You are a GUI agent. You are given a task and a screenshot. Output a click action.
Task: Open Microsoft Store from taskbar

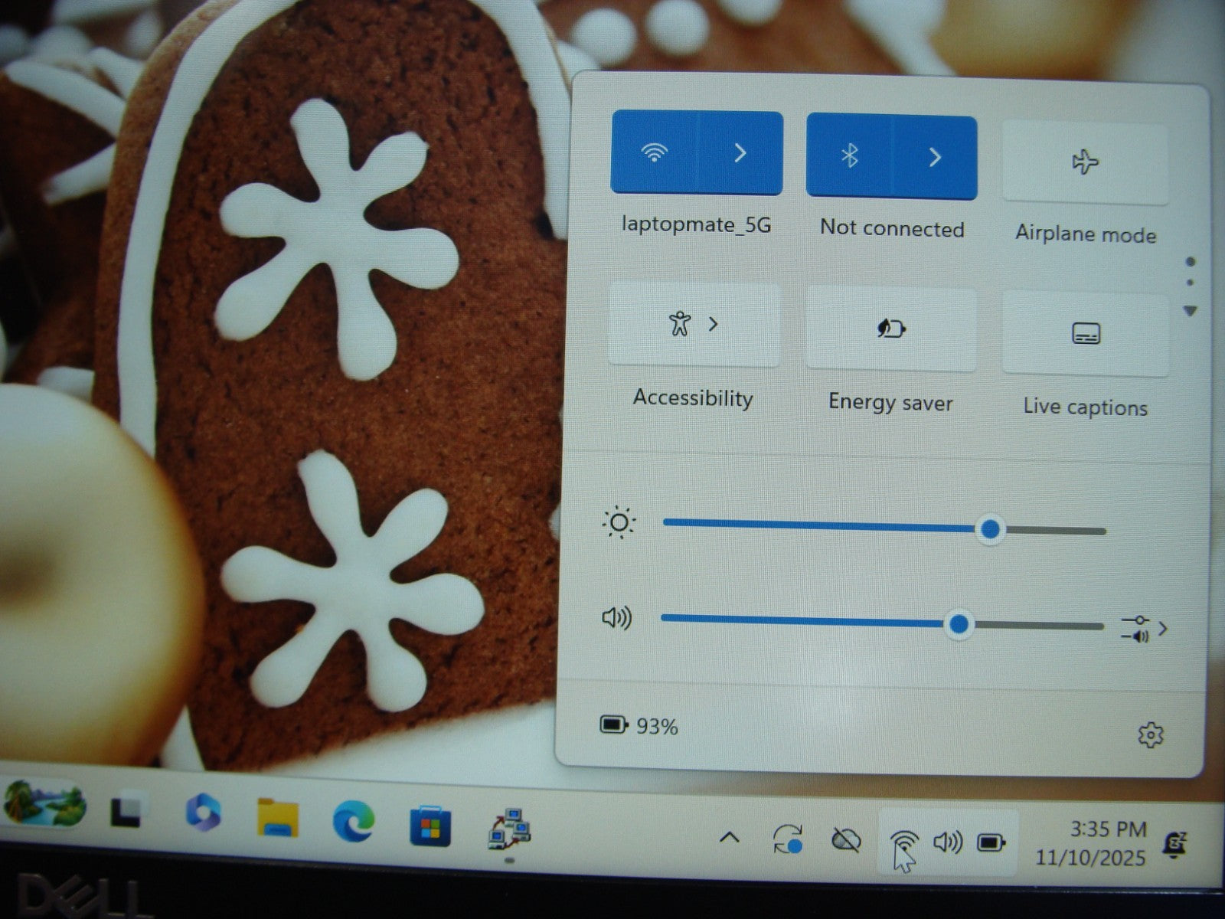430,826
